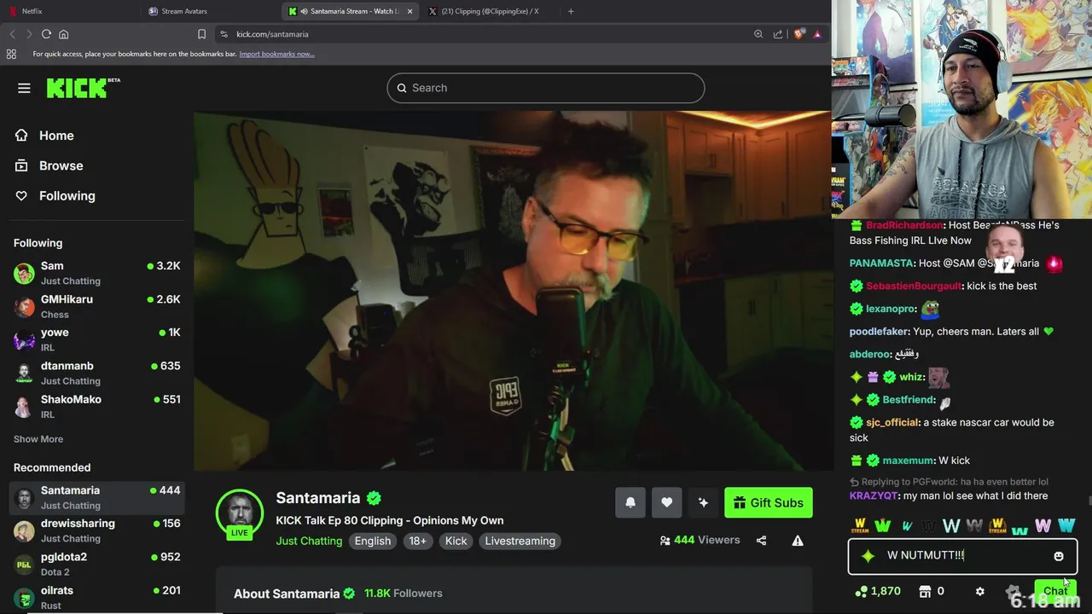Viewport: 1092px width, 614px height.
Task: Click Gift Subs button
Action: (769, 502)
